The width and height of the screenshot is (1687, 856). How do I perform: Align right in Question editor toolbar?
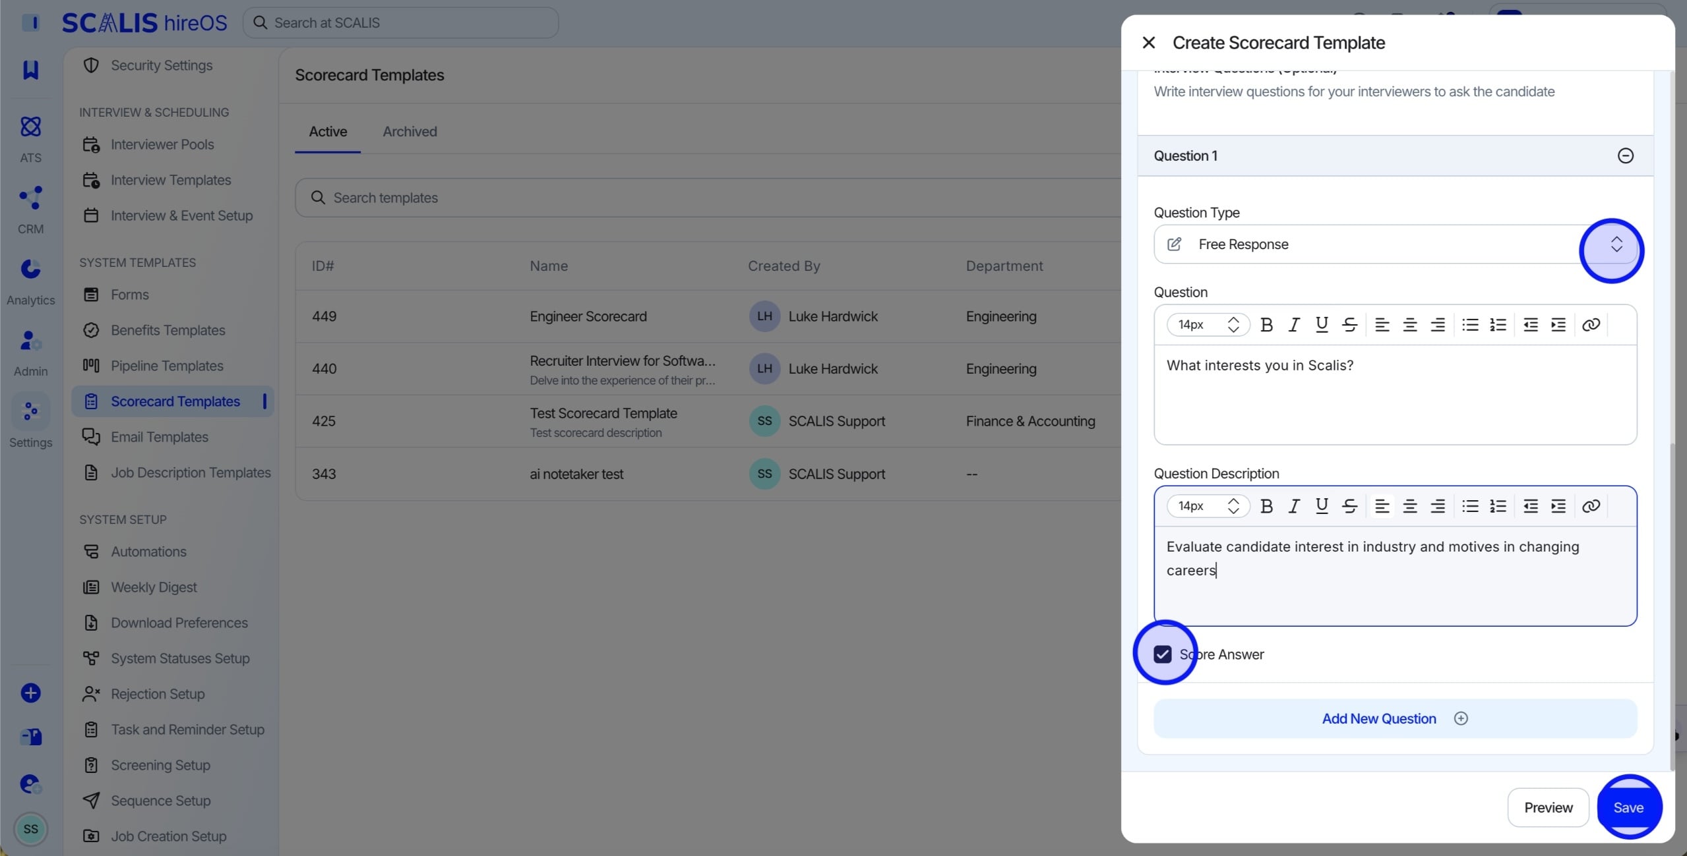[x=1437, y=324]
